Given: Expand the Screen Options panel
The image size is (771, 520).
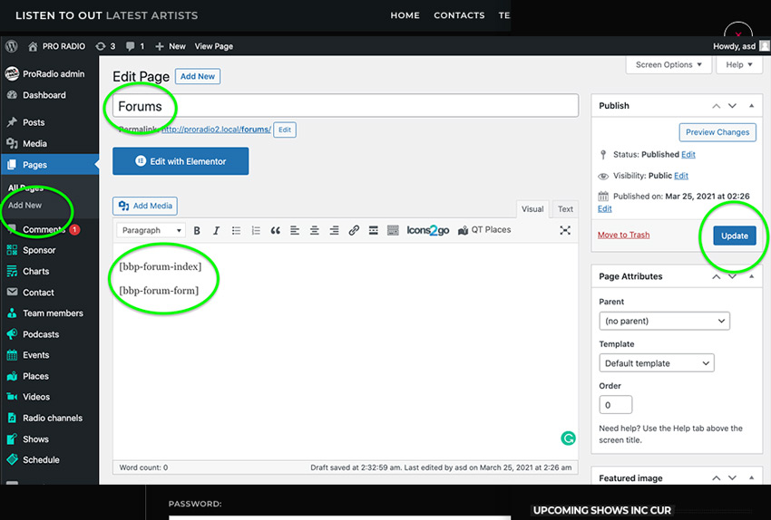Looking at the screenshot, I should coord(669,65).
